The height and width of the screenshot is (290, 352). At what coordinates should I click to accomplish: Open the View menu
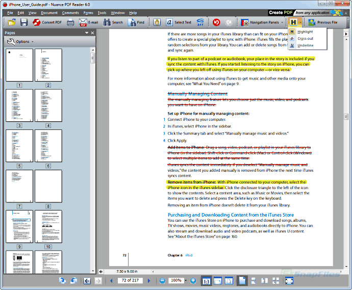pos(32,13)
